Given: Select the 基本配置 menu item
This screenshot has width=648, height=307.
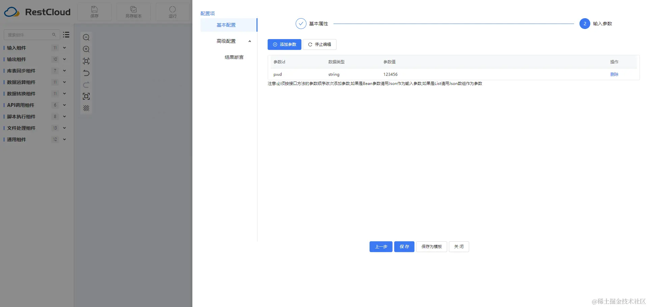Looking at the screenshot, I should pos(229,25).
